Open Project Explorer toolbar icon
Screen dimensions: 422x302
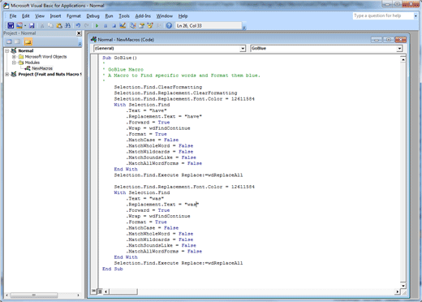133,26
